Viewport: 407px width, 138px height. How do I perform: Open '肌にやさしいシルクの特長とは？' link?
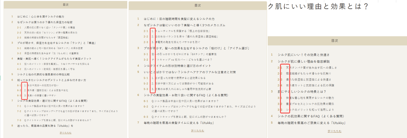coord(301,91)
